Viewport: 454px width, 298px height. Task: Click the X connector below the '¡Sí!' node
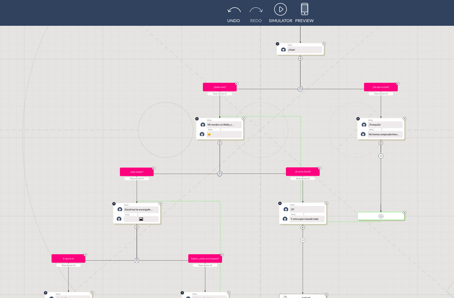(x=302, y=240)
